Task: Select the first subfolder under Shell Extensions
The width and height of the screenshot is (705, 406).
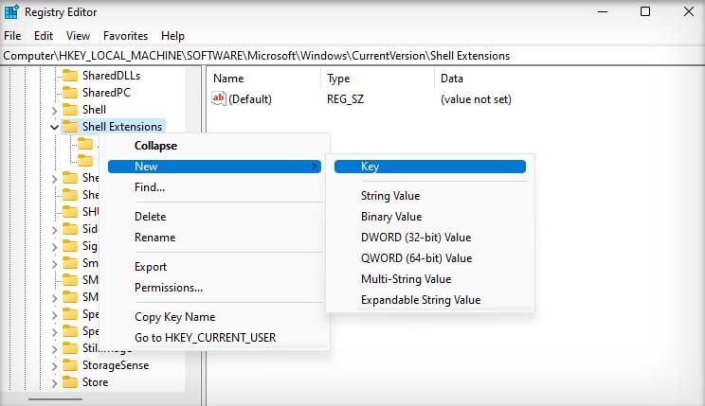Action: [85, 144]
